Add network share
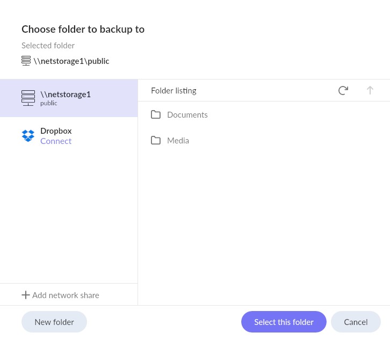 pos(61,295)
